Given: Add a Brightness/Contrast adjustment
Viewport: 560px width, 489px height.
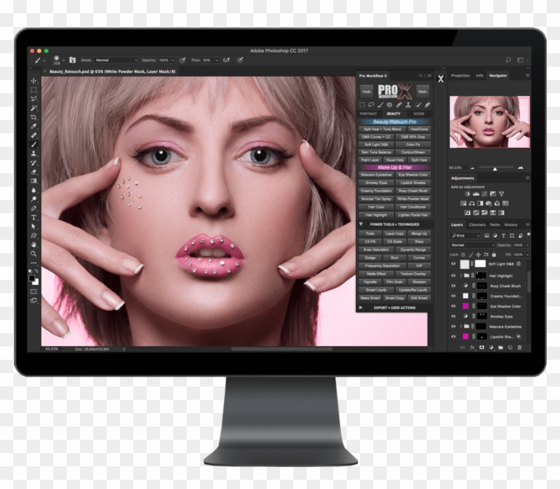Looking at the screenshot, I should 467,194.
